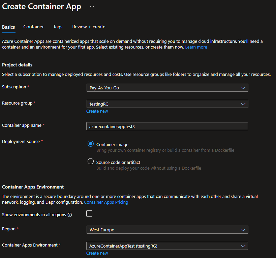Click Create new under Resource group
The height and width of the screenshot is (258, 276).
pos(97,111)
